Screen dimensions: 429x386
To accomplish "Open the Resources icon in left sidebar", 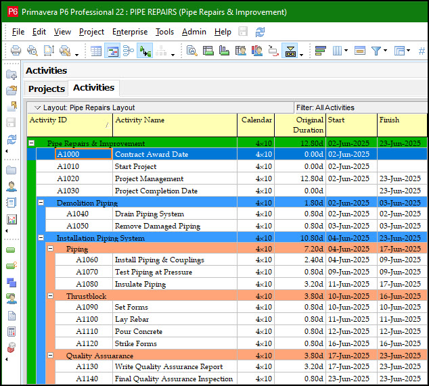I will pyautogui.click(x=12, y=186).
